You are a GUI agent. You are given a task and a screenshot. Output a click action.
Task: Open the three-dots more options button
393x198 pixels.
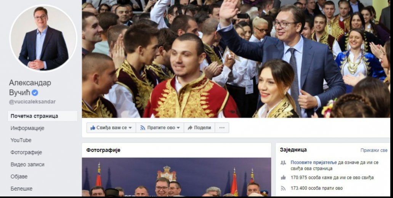(x=222, y=128)
